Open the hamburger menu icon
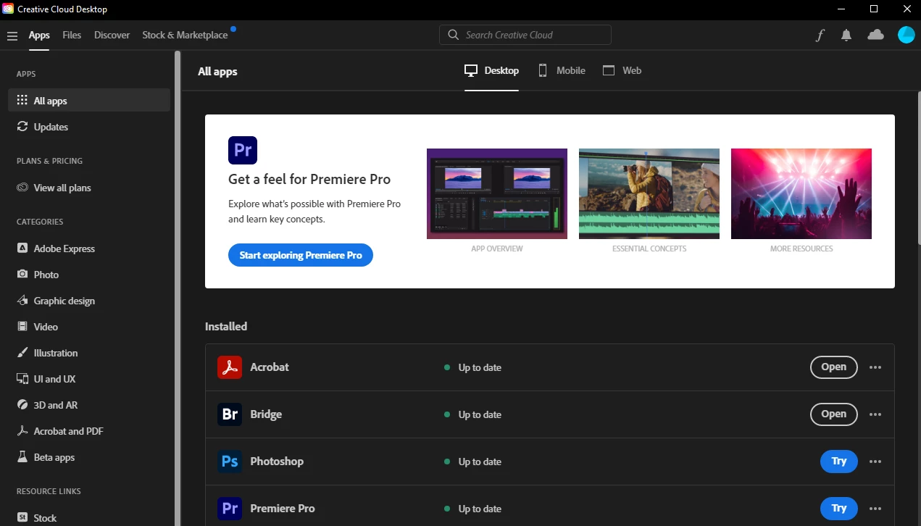This screenshot has height=526, width=921. [x=12, y=36]
